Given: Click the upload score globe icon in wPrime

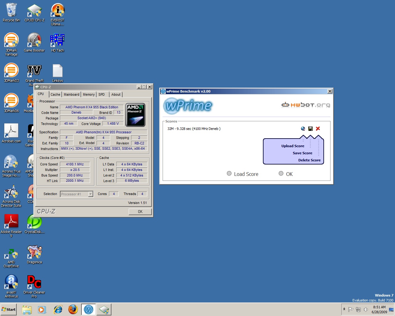Looking at the screenshot, I should click(x=303, y=129).
